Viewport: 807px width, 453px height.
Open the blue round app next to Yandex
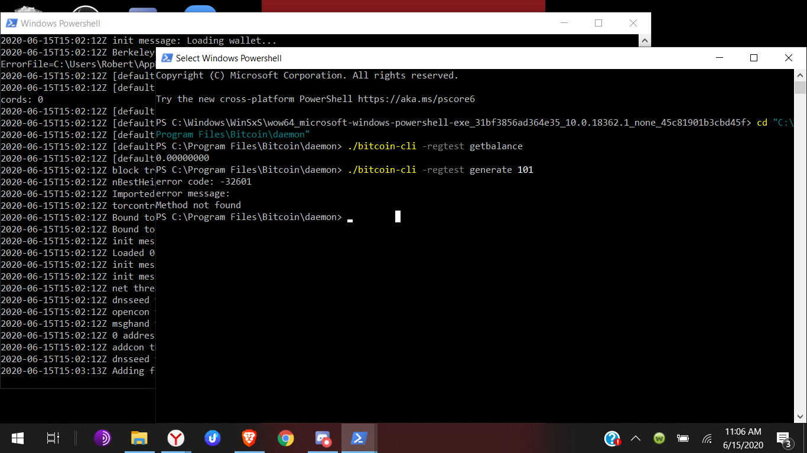[x=212, y=438]
